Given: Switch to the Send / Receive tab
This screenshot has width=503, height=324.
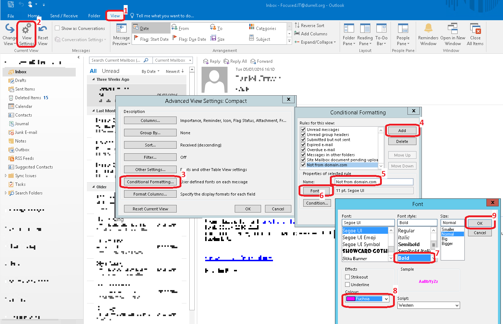Looking at the screenshot, I should [x=64, y=16].
